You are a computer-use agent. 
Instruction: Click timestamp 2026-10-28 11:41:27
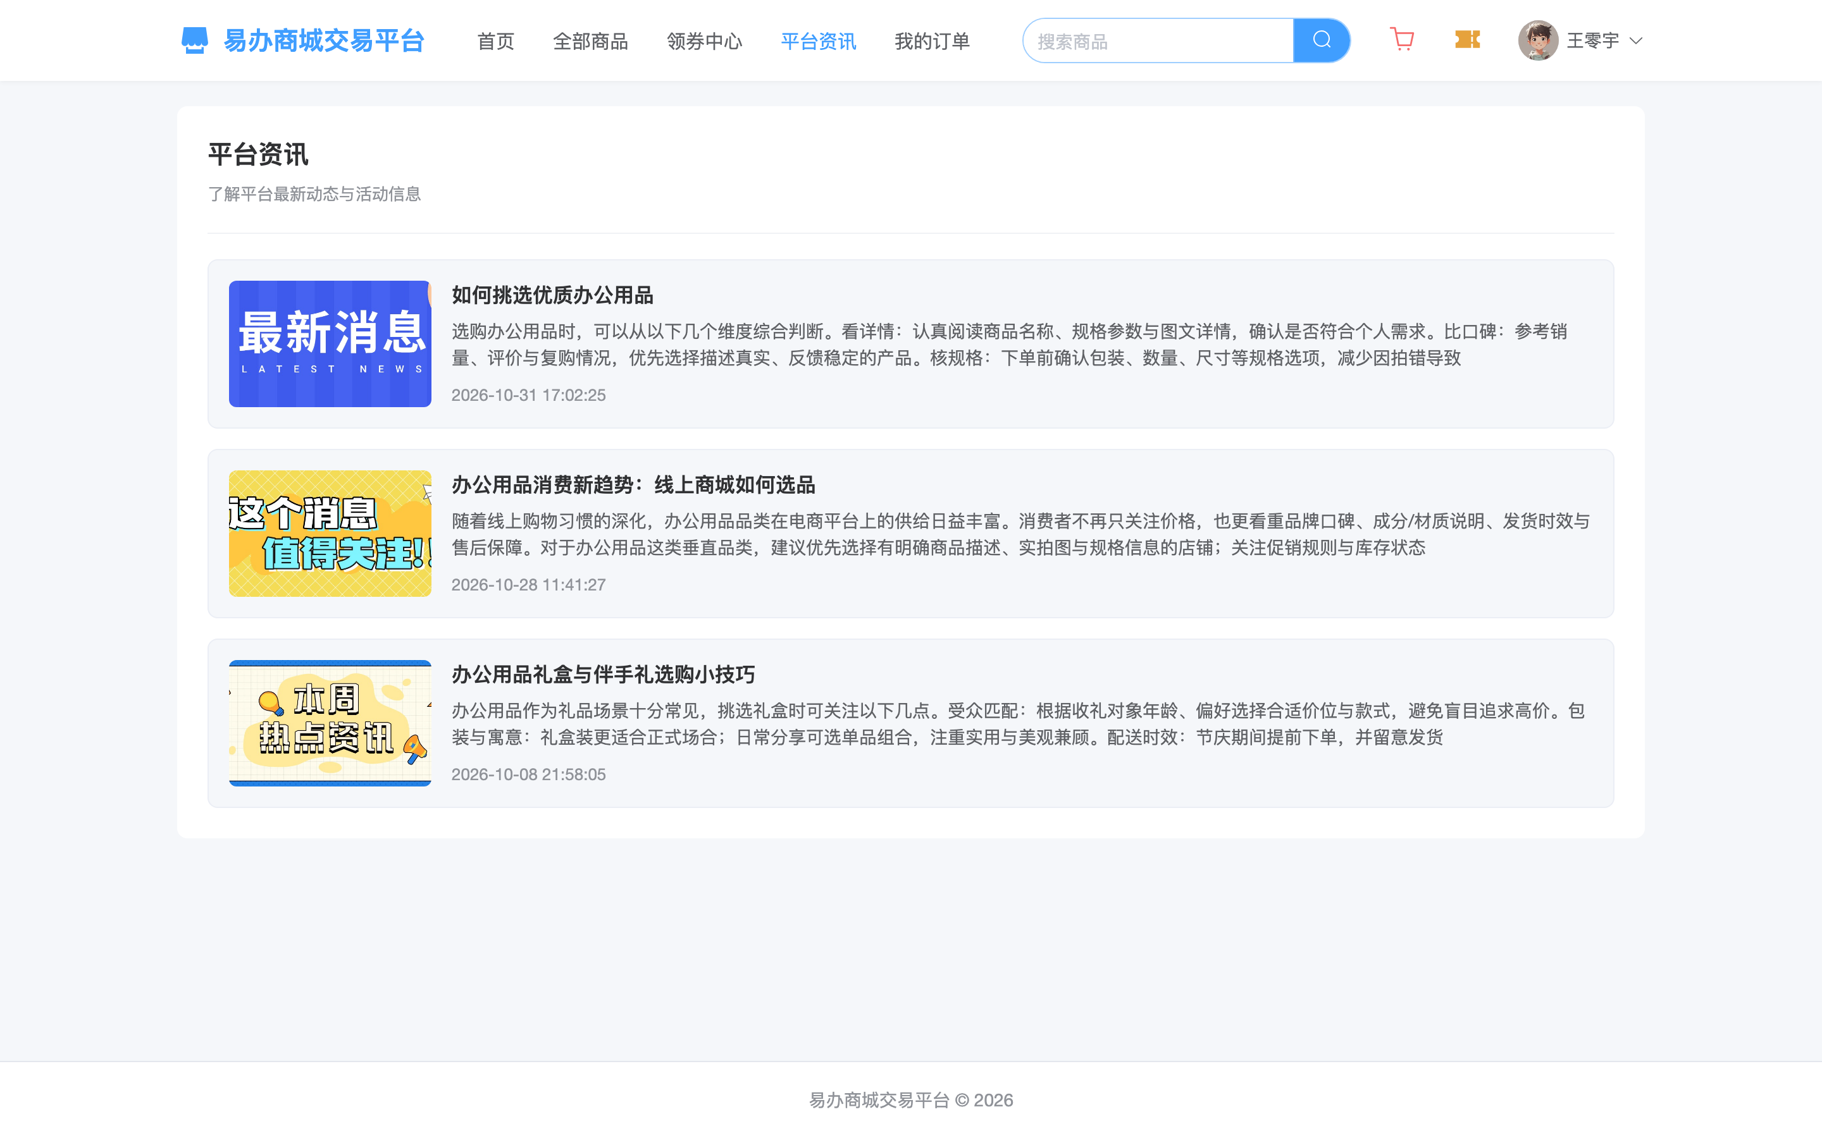point(528,585)
